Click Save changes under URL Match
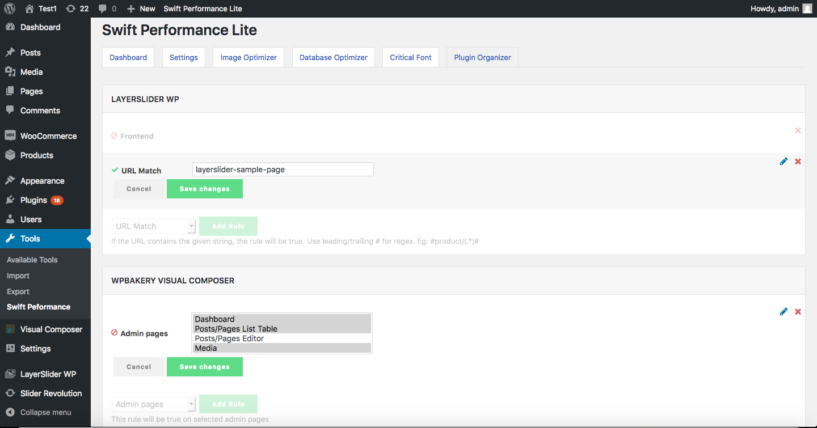 pyautogui.click(x=204, y=189)
